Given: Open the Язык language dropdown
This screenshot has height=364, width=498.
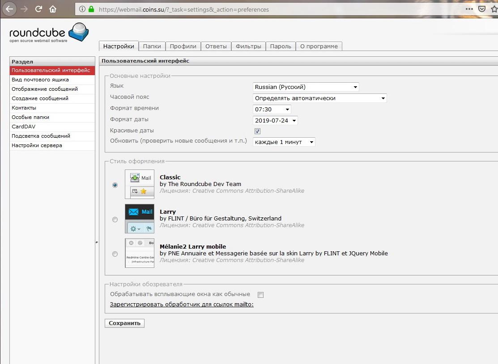Looking at the screenshot, I should pyautogui.click(x=306, y=87).
